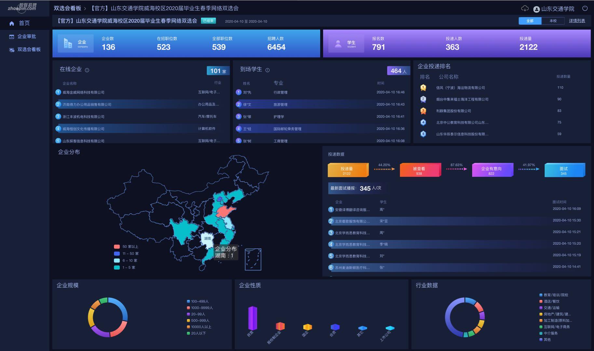Click the 投递量 orange funnel block
The height and width of the screenshot is (351, 594).
[x=347, y=170]
